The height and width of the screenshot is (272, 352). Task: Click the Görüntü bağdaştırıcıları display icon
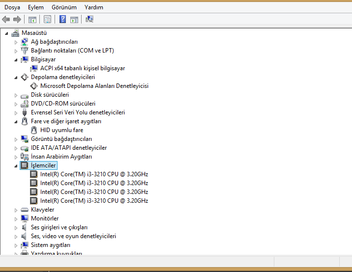point(25,139)
